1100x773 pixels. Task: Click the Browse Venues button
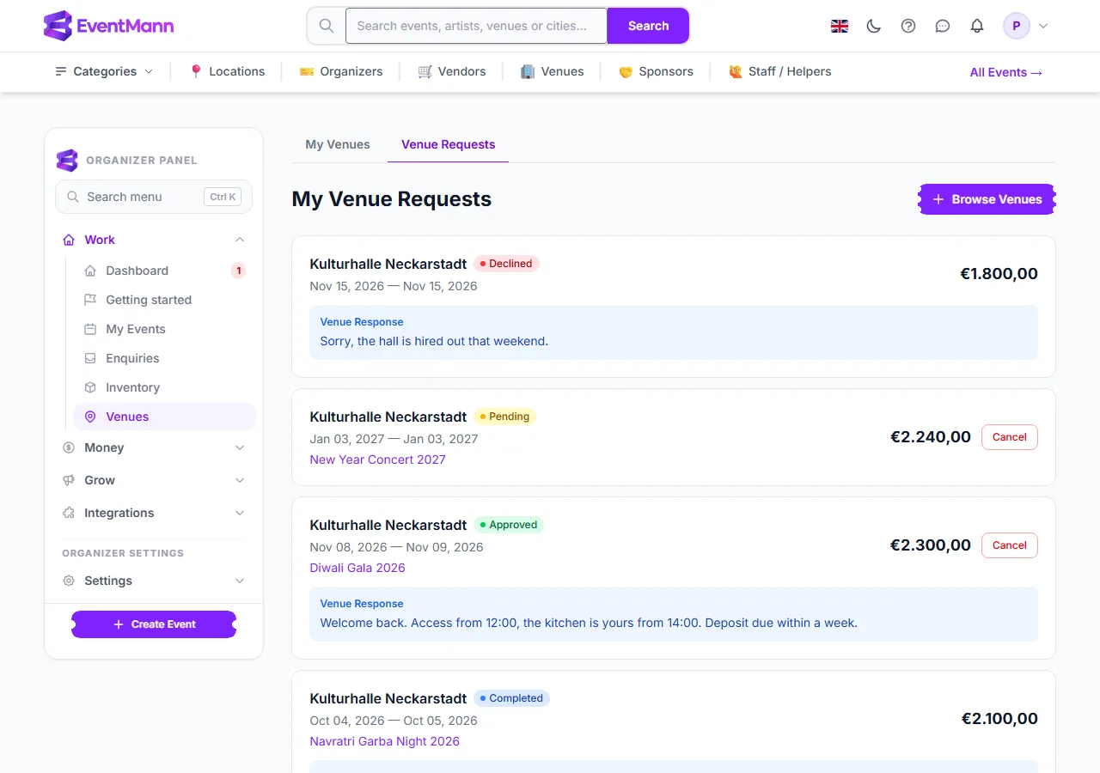(987, 199)
